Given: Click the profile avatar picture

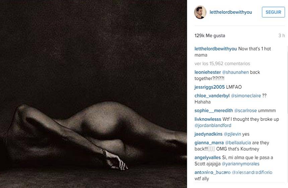Looking at the screenshot, I should point(200,12).
